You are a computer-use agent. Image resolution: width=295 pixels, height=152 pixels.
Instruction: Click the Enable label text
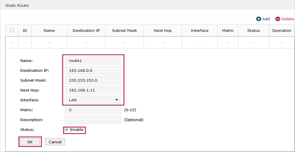tap(77, 130)
